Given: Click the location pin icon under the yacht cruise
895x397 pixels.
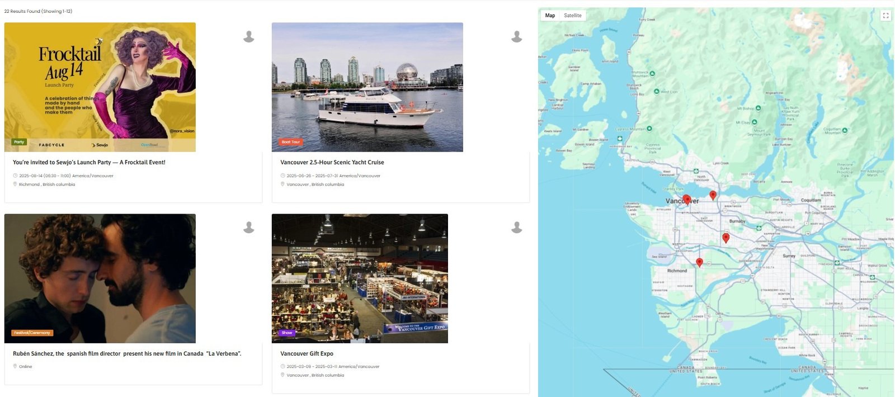Looking at the screenshot, I should coord(283,184).
